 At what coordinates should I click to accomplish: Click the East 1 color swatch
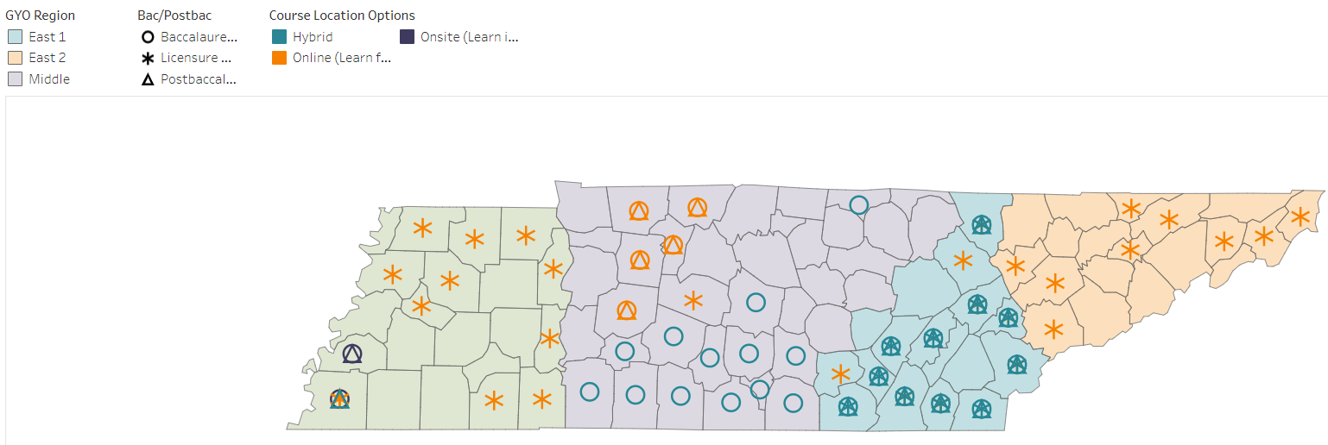15,37
